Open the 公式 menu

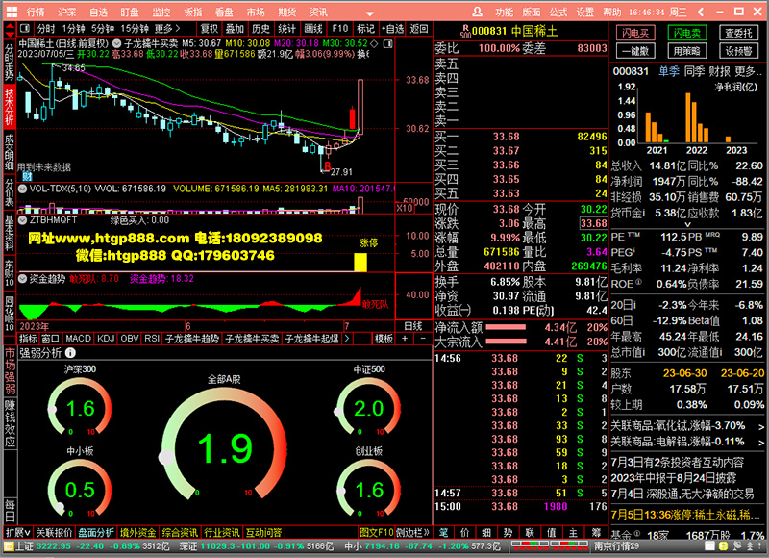tap(558, 12)
